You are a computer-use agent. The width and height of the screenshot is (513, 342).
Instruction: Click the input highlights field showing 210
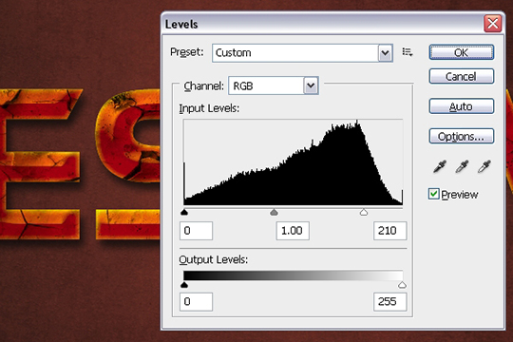click(x=390, y=231)
